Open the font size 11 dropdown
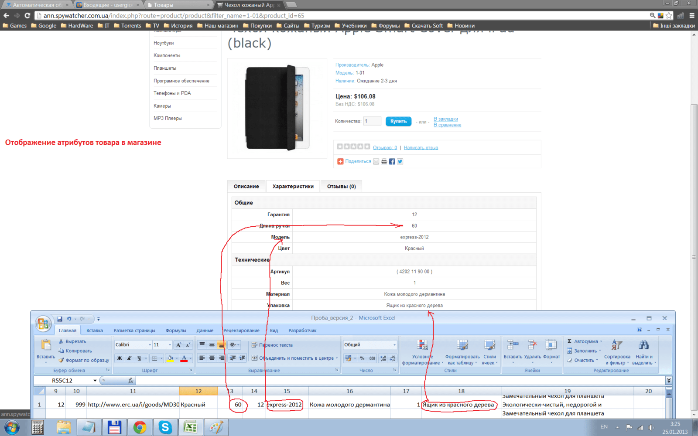 [x=170, y=345]
